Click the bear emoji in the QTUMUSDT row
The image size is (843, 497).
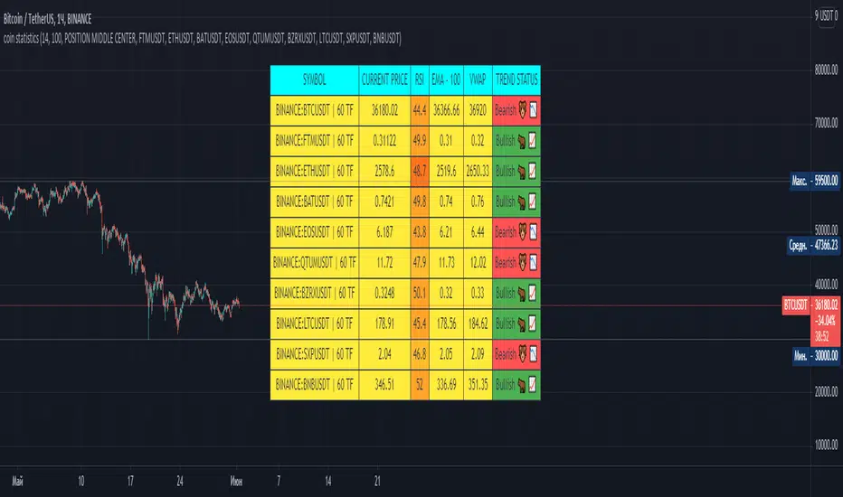pyautogui.click(x=522, y=263)
